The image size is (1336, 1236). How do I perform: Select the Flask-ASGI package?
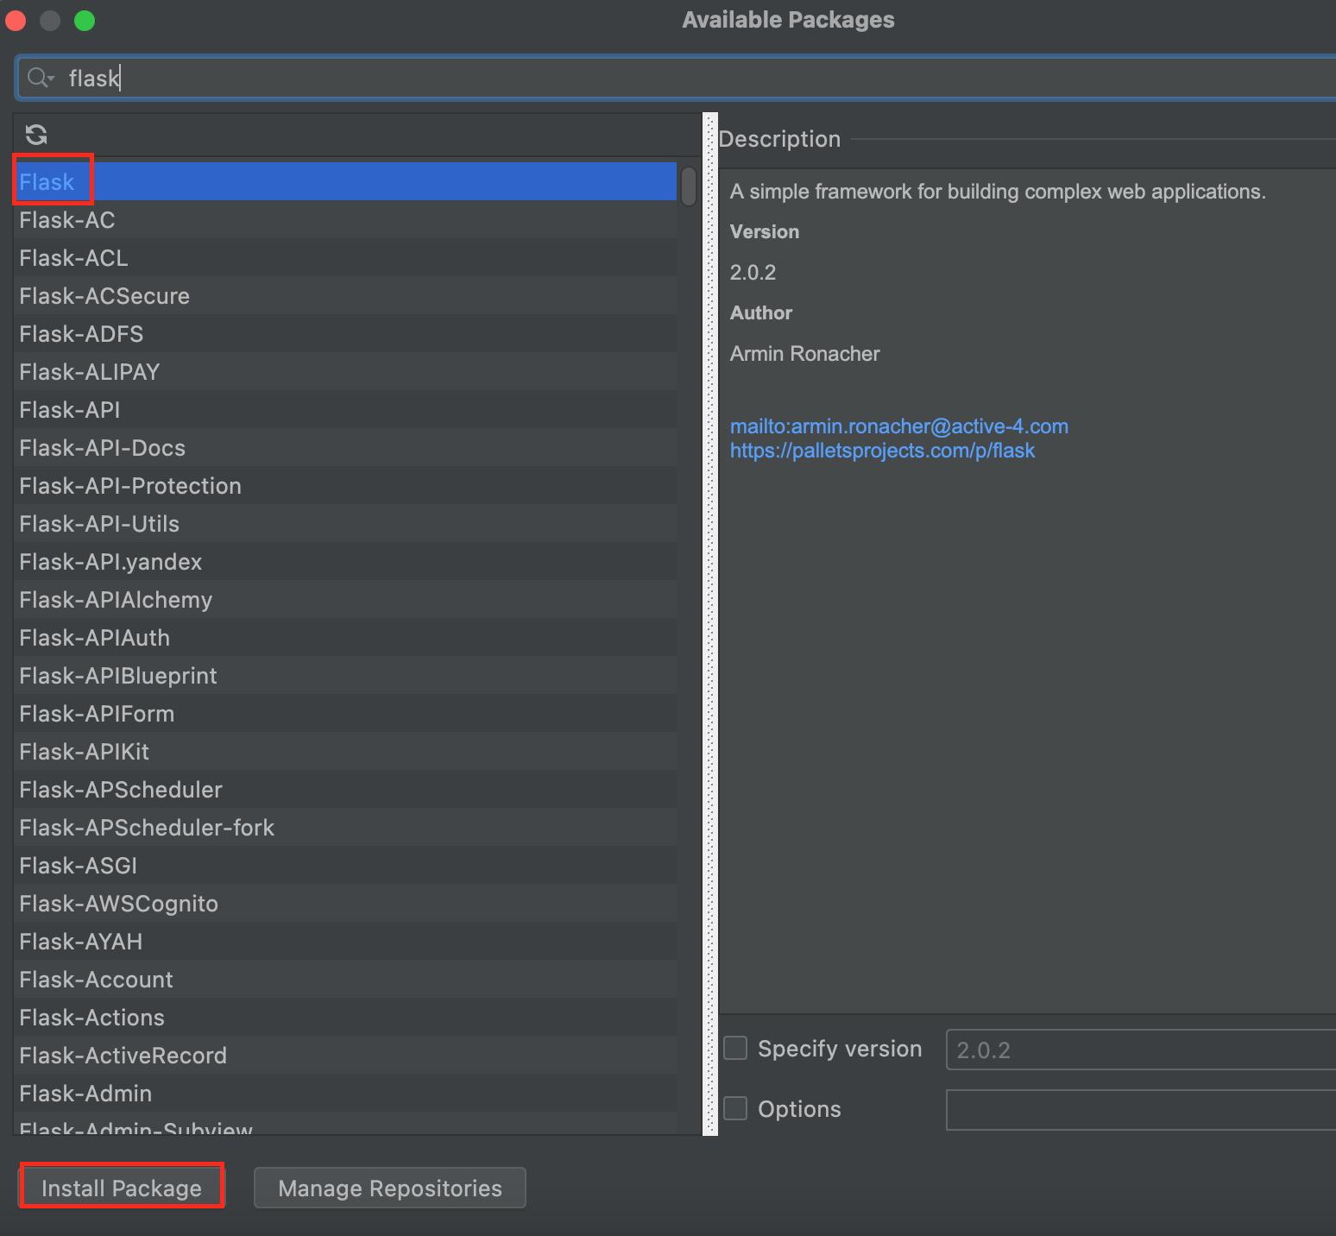click(x=345, y=866)
